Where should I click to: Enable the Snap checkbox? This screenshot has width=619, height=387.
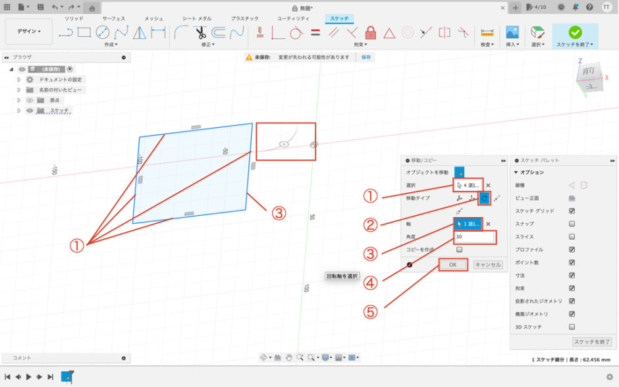pos(572,224)
